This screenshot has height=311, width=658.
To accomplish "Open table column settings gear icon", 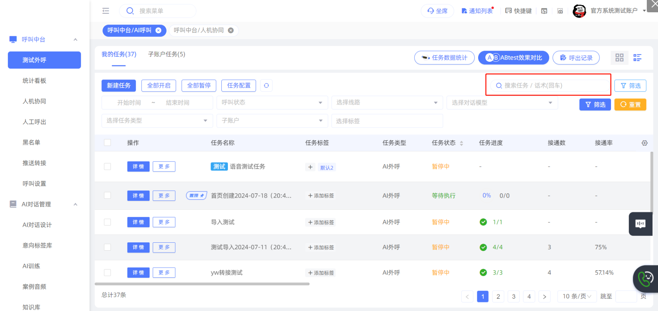I will coord(644,143).
